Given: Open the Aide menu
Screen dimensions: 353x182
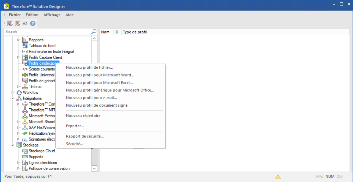Looking at the screenshot, I should point(70,15).
